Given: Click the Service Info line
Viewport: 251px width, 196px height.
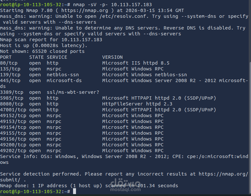Looking at the screenshot, I should pos(124,159).
